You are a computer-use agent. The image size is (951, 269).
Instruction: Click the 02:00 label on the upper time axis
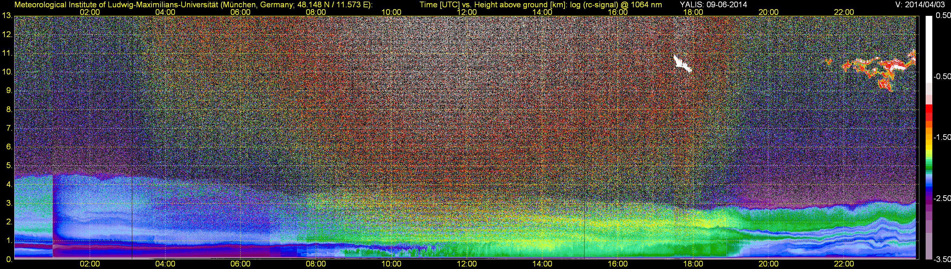pyautogui.click(x=90, y=12)
